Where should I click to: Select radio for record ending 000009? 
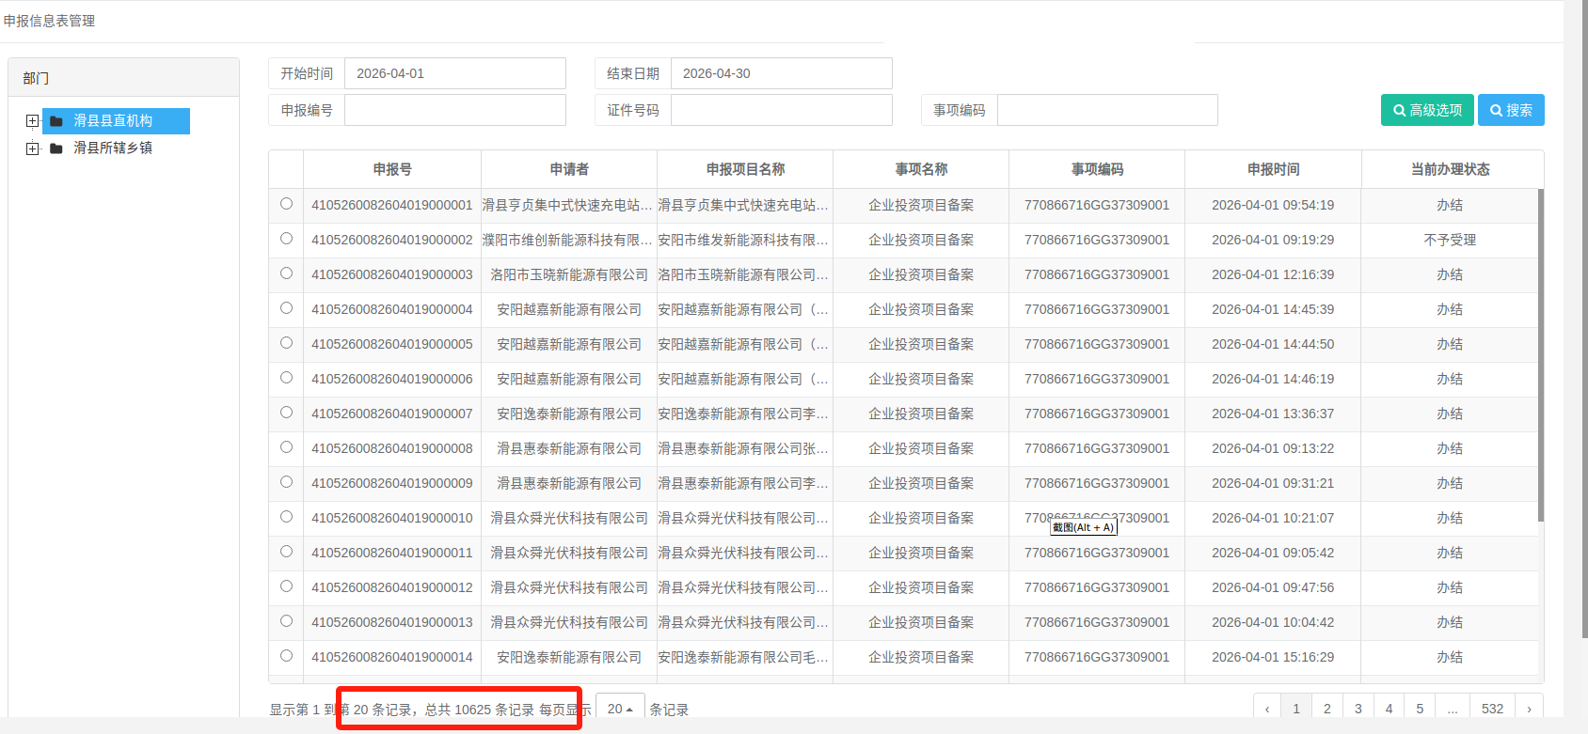pyautogui.click(x=286, y=482)
